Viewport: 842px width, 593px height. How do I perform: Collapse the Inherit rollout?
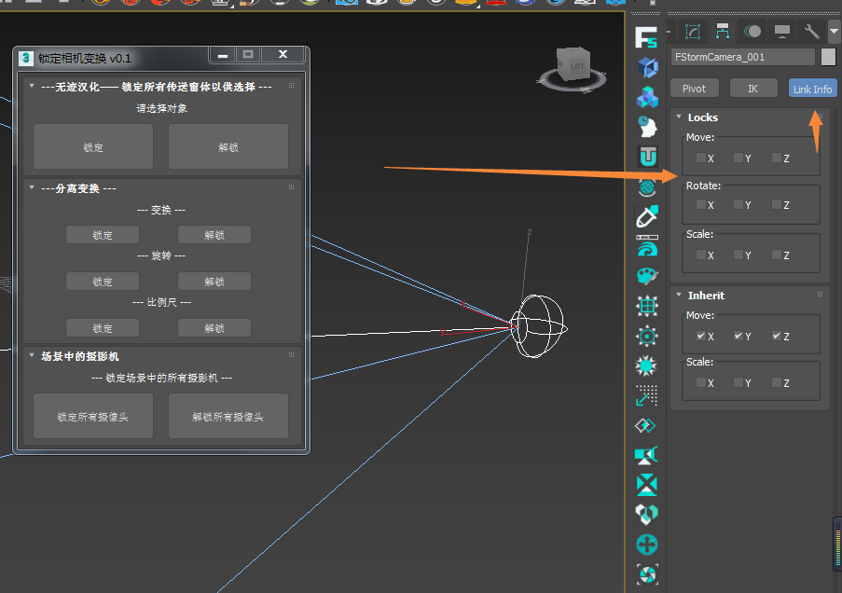pos(679,296)
